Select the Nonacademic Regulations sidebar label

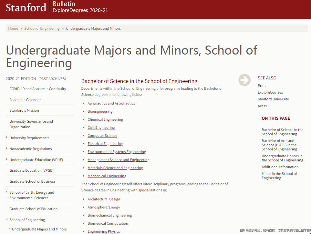point(31,149)
